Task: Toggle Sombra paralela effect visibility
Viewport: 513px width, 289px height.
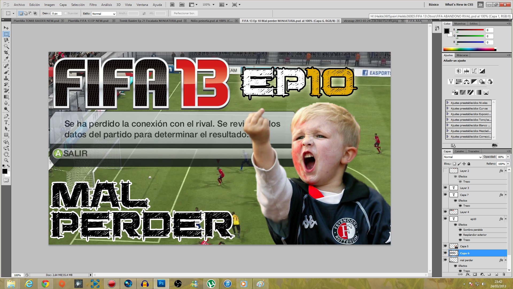Action: 460,230
